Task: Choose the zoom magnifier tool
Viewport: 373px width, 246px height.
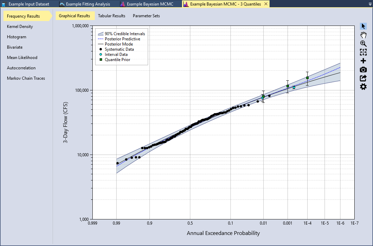Action: coord(363,43)
